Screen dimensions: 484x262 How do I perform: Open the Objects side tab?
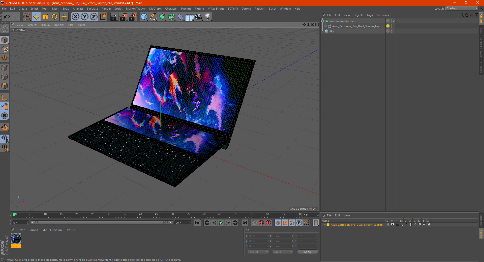click(481, 19)
